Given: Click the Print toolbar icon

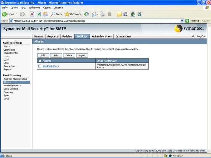Looking at the screenshot, I should pyautogui.click(x=102, y=14).
